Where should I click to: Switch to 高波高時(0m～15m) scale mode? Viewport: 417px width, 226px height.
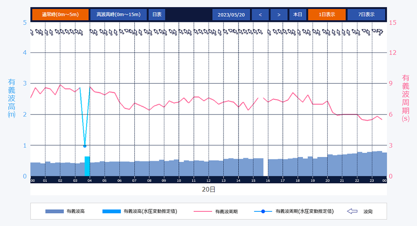118,15
